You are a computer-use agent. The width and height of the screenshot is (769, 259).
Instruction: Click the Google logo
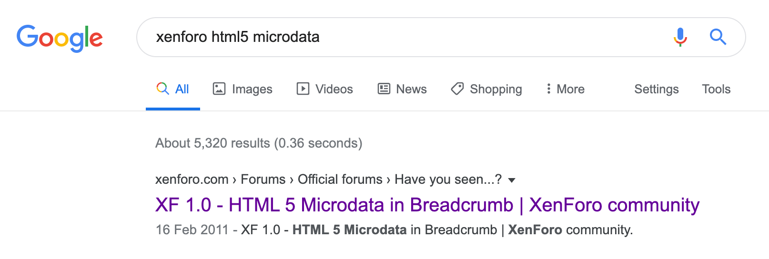coord(60,38)
